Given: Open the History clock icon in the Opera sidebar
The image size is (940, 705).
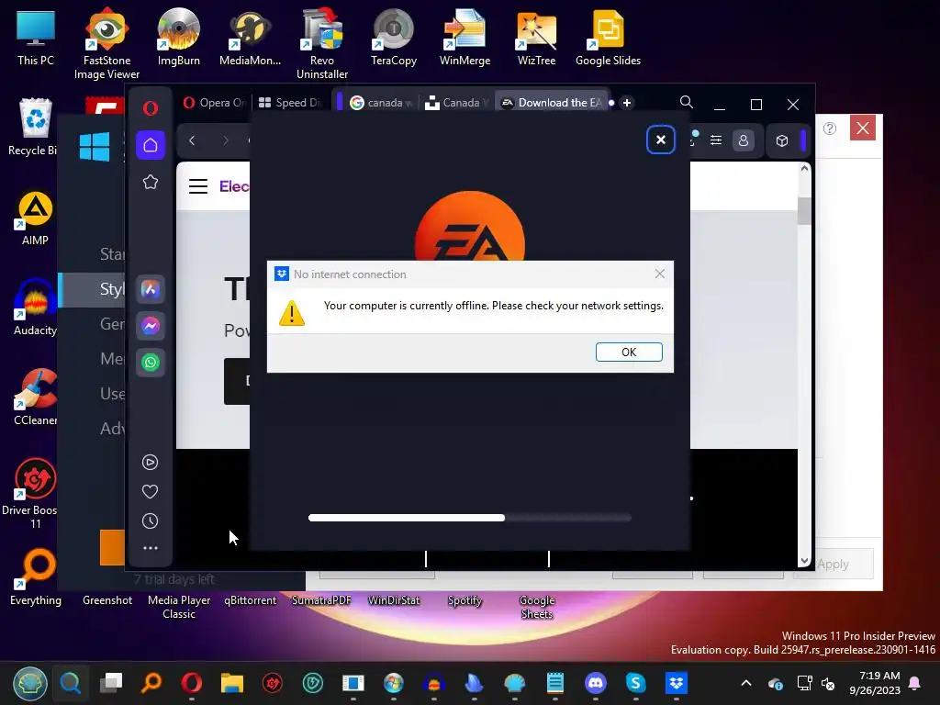Looking at the screenshot, I should tap(150, 521).
